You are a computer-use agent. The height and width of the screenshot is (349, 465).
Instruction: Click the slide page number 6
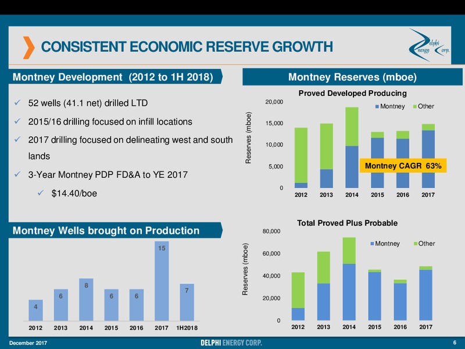tap(455, 343)
